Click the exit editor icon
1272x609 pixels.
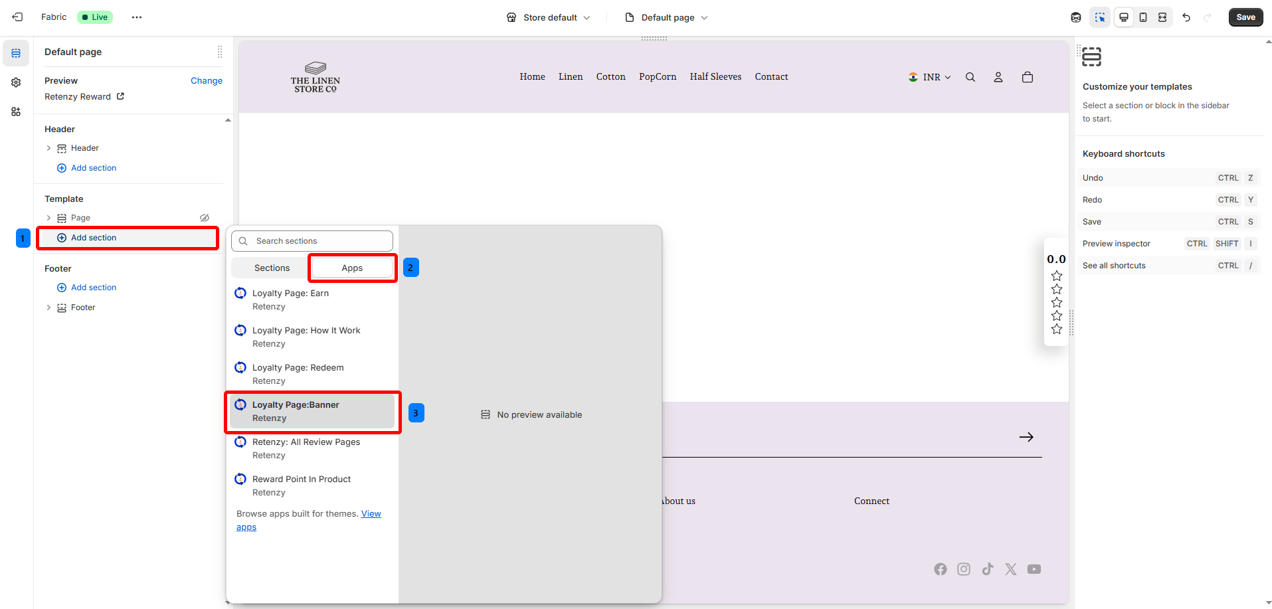(17, 17)
